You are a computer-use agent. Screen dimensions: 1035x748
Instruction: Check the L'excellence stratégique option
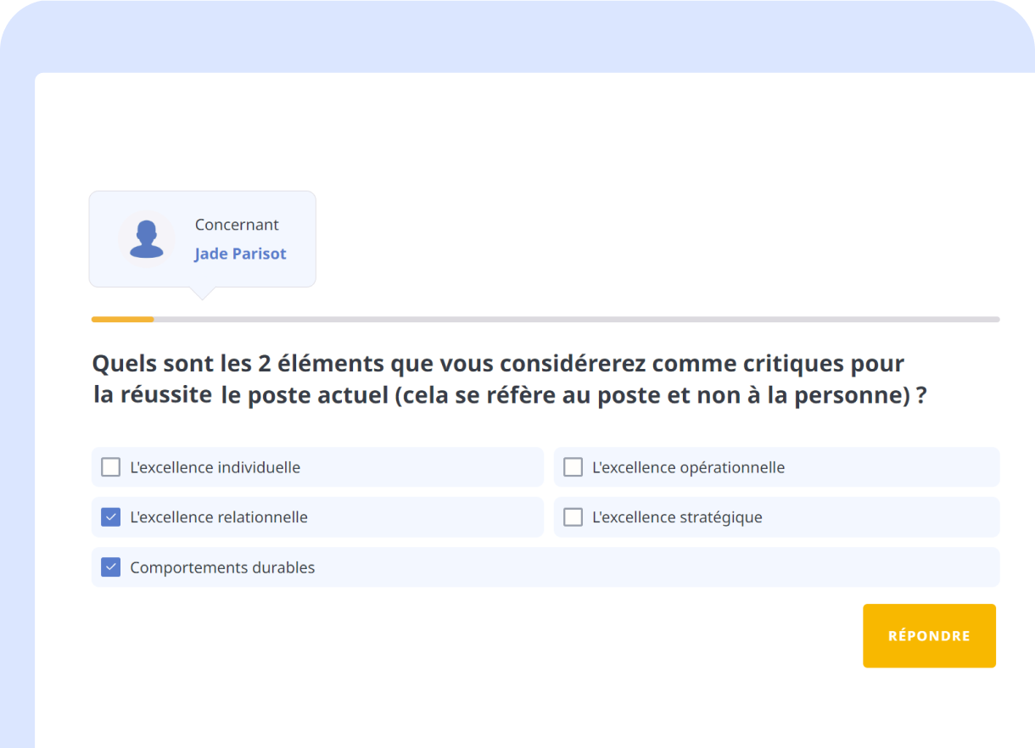[x=573, y=516]
